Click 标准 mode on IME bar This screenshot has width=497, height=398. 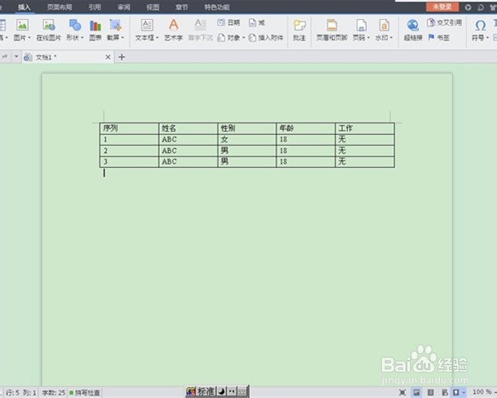tap(205, 391)
